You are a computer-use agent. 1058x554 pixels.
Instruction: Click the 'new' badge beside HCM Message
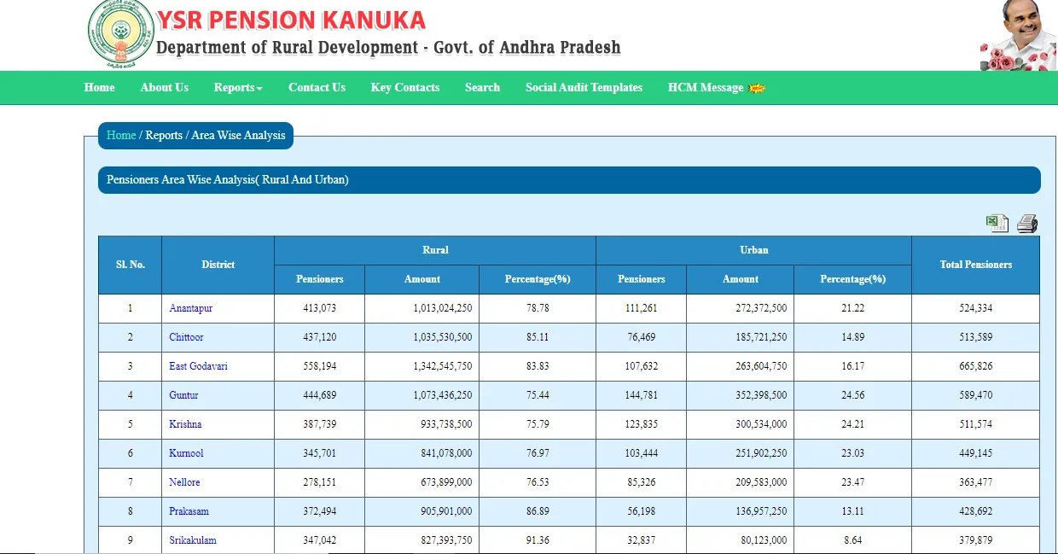click(x=757, y=88)
